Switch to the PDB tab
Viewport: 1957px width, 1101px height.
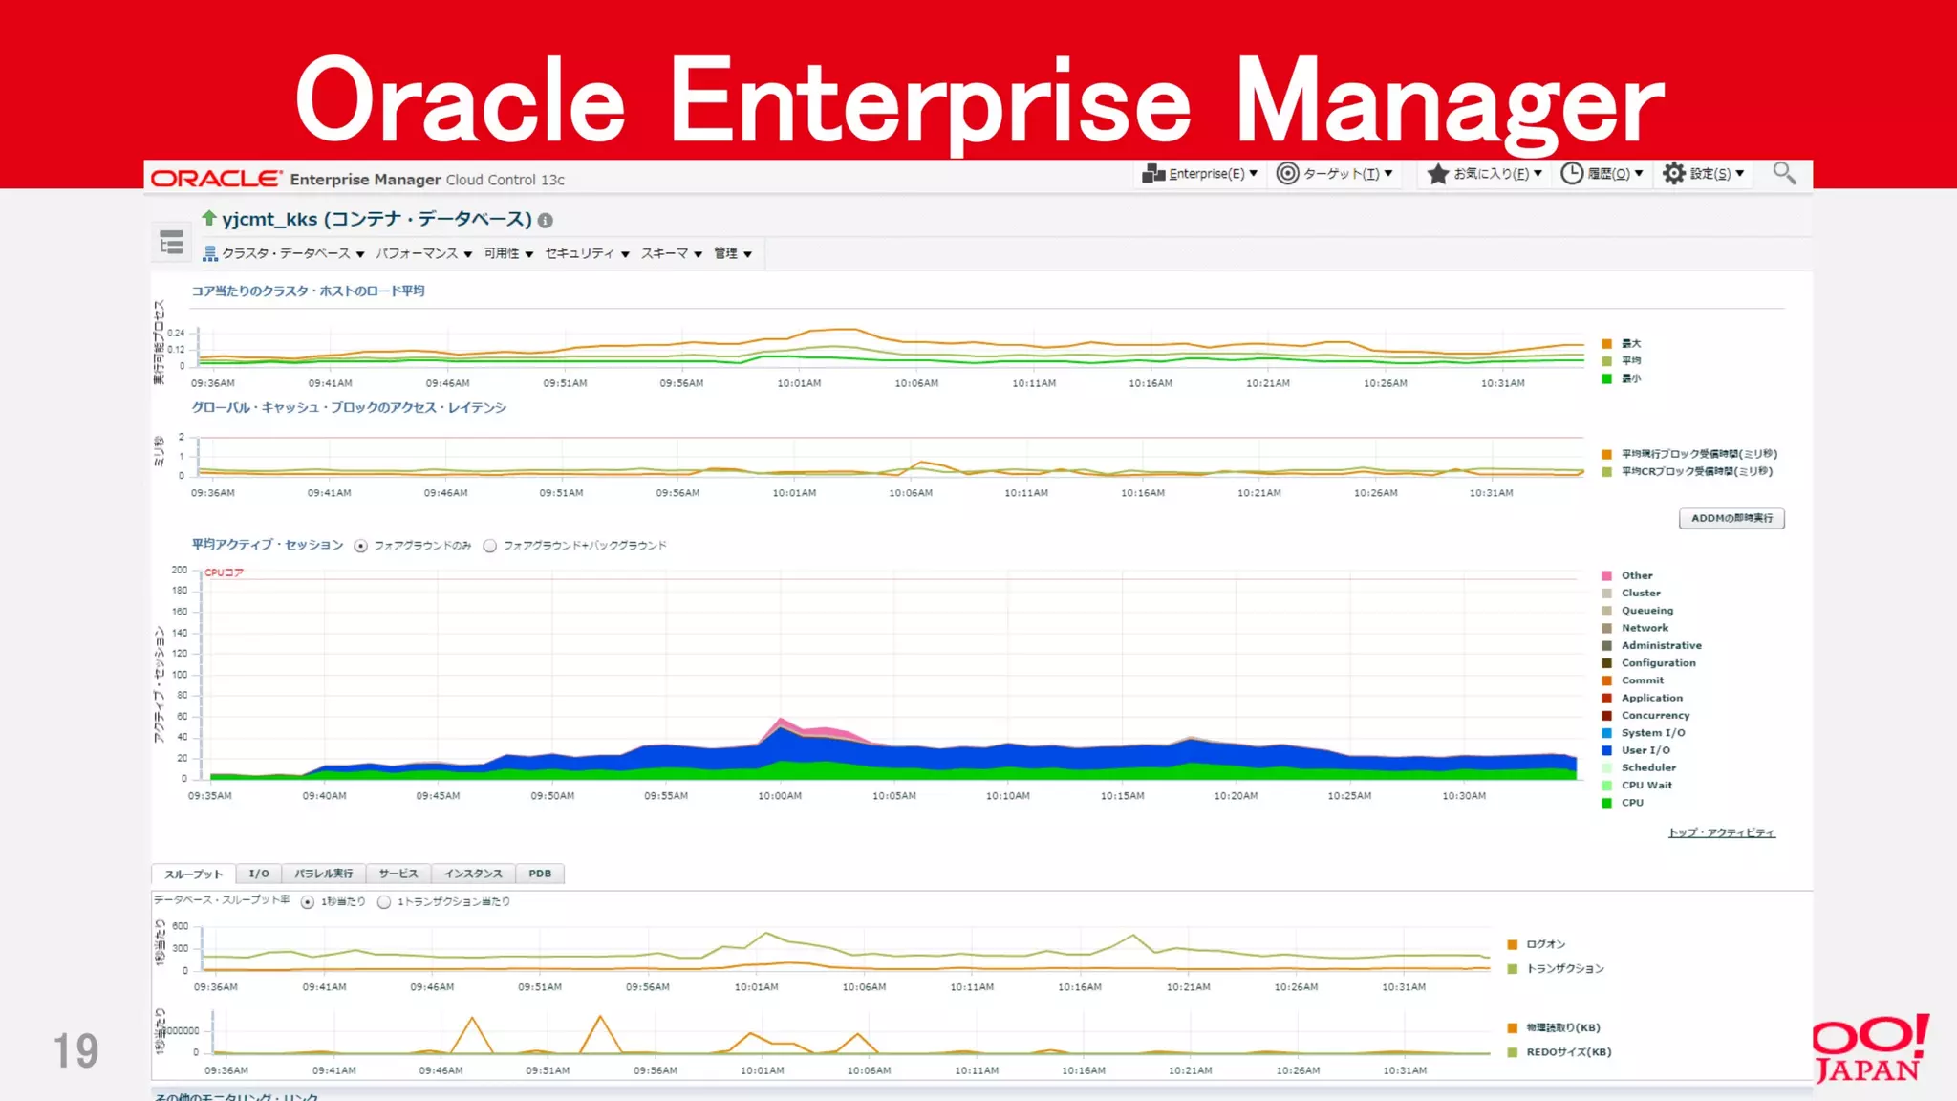pyautogui.click(x=540, y=874)
